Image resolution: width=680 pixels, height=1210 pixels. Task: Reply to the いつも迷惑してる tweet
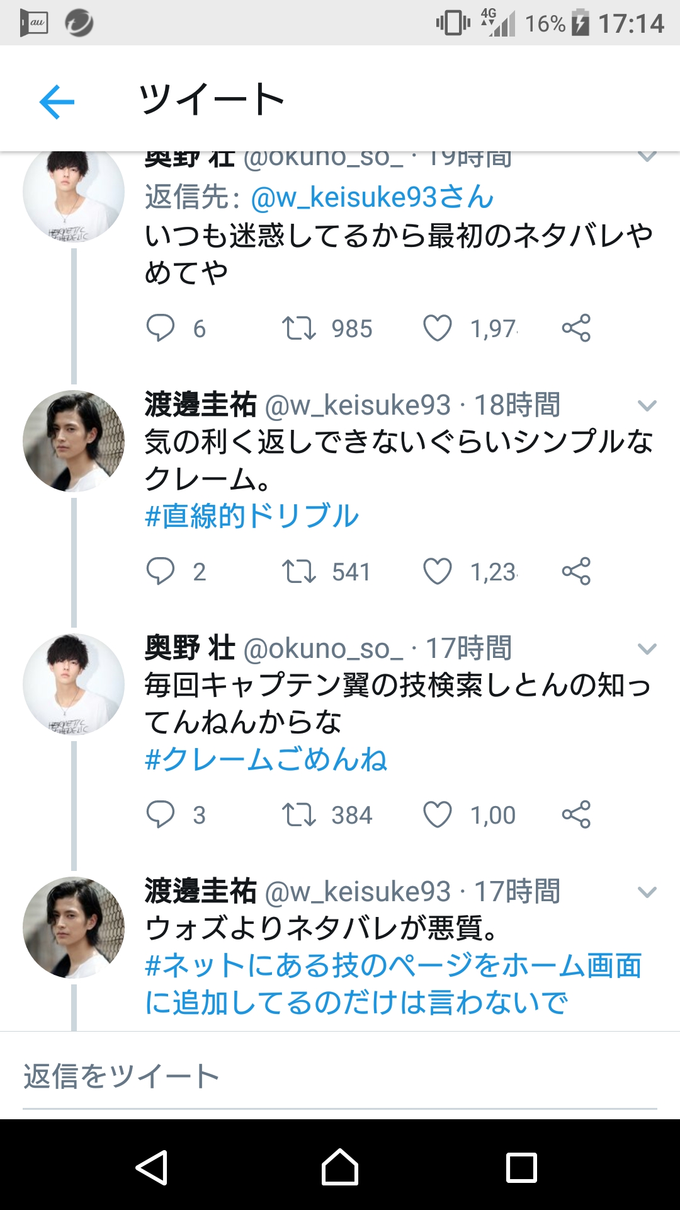[161, 328]
